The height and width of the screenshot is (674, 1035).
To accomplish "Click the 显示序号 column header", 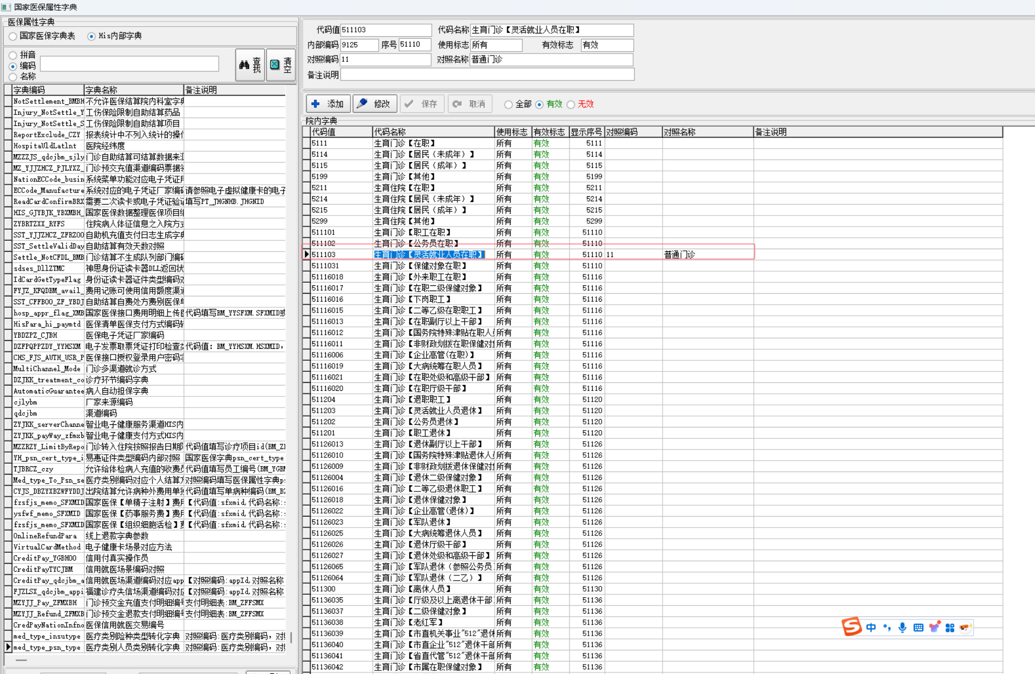I will 586,132.
